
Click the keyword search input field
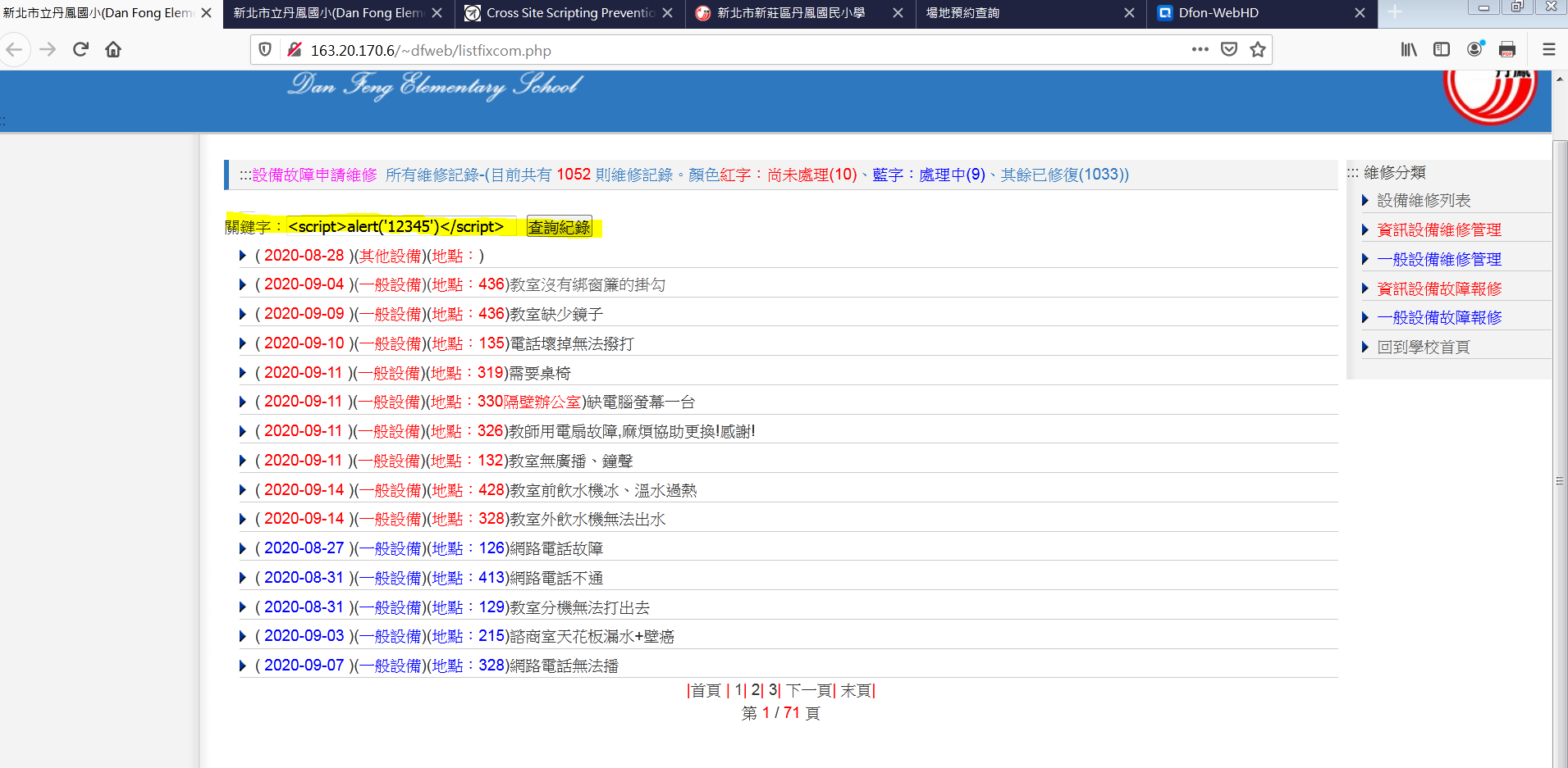point(402,227)
